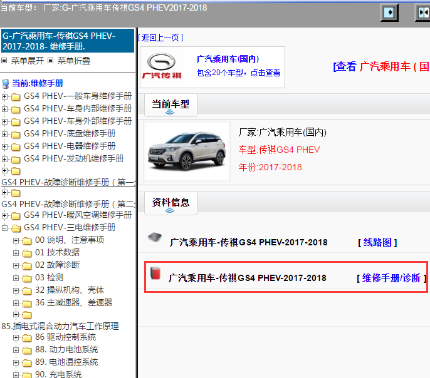Screen dimensions: 430x378
Task: Click folder icon of GS4 PHEV-暖风空调维修手册
Action: pyautogui.click(x=16, y=216)
